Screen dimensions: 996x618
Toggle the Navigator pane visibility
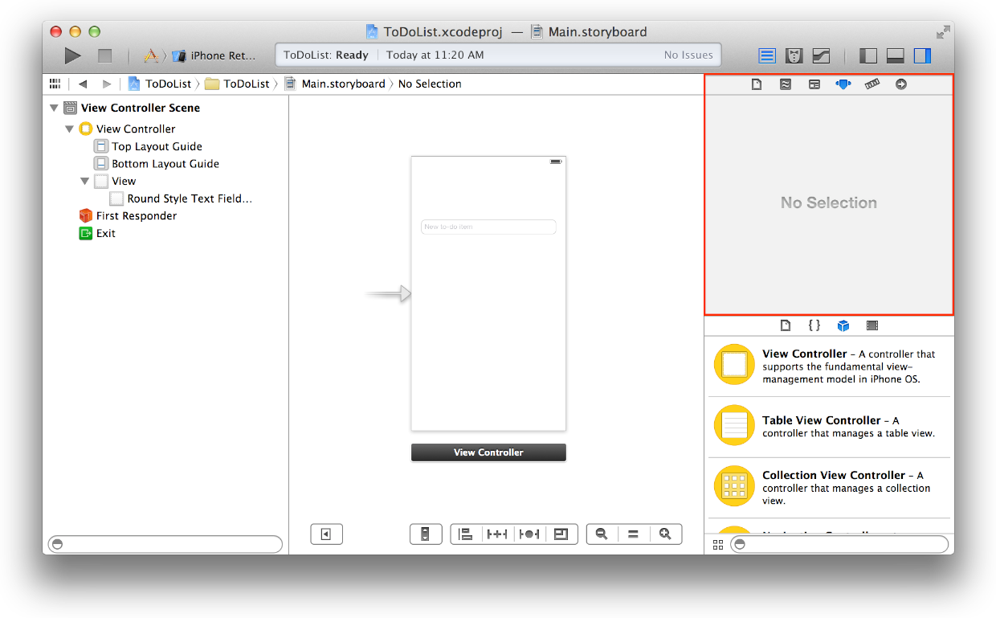[867, 55]
